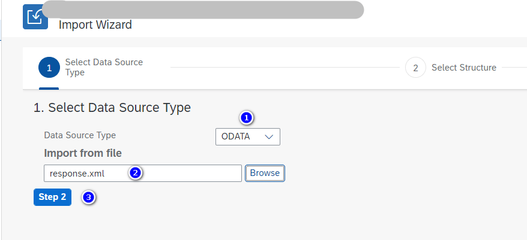Viewport: 527px width, 240px height.
Task: Go to the Select Structure wizard step
Action: [x=463, y=68]
